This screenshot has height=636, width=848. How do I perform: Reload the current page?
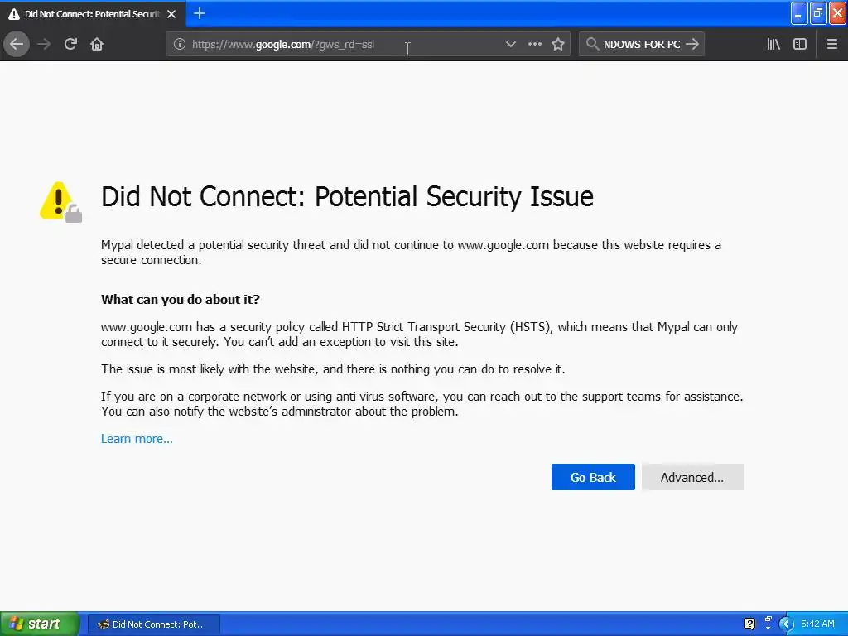pyautogui.click(x=70, y=44)
